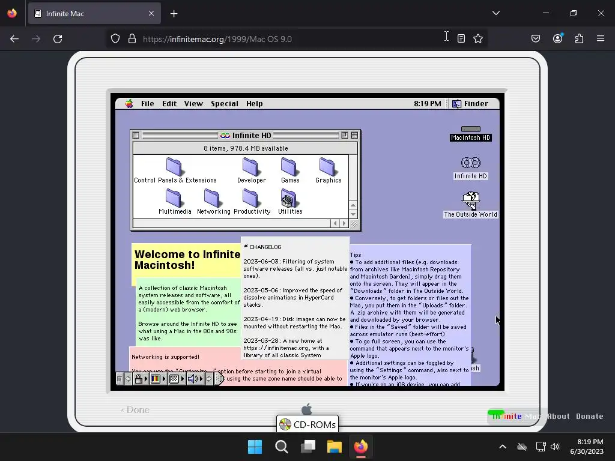
Task: Select The Outside World desktop icon
Action: pos(471,200)
